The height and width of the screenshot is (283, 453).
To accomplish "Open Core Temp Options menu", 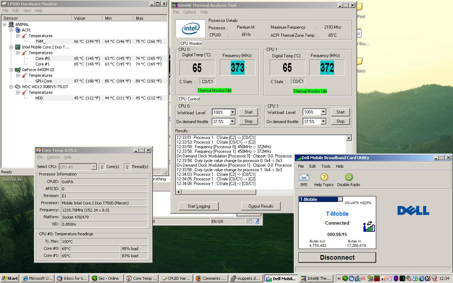I will click(53, 157).
